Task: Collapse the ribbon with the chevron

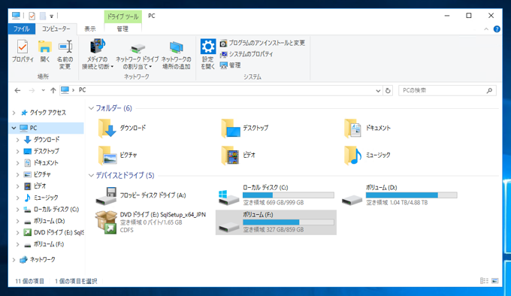Action: click(486, 29)
